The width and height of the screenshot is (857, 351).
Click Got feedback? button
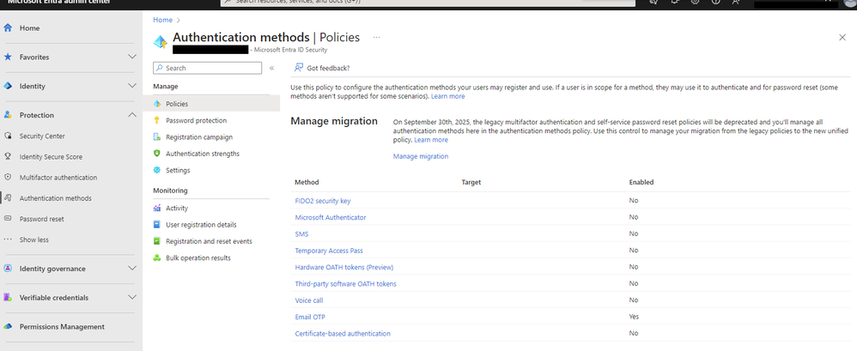322,68
